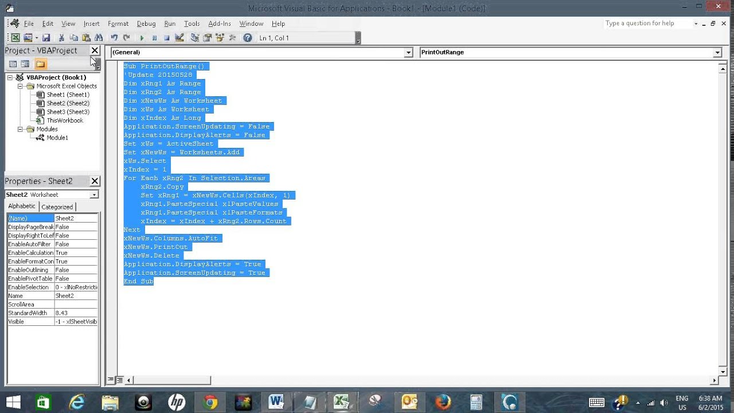This screenshot has height=413, width=734.
Task: Select ThisWorkbook in project tree
Action: click(65, 120)
